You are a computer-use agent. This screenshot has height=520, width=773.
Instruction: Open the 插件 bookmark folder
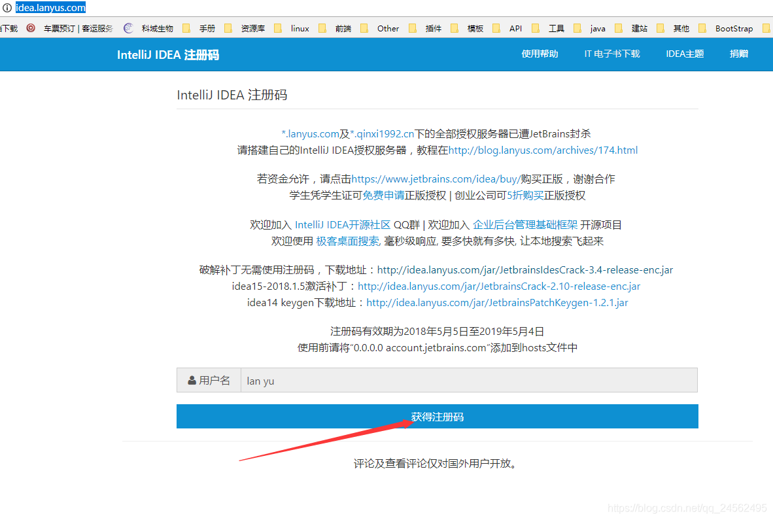tap(425, 29)
